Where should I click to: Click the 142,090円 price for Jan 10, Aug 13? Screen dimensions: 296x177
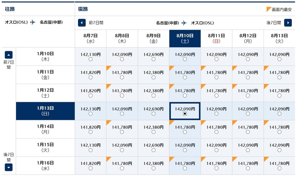pos(280,55)
